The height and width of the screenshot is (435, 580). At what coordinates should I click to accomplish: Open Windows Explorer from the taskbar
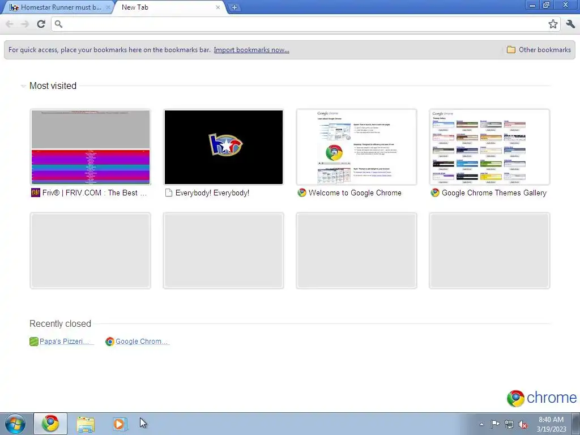(86, 424)
